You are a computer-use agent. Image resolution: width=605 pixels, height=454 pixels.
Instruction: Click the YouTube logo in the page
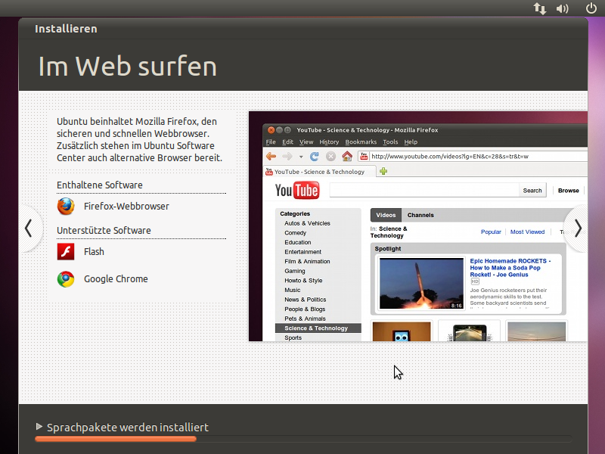click(297, 191)
